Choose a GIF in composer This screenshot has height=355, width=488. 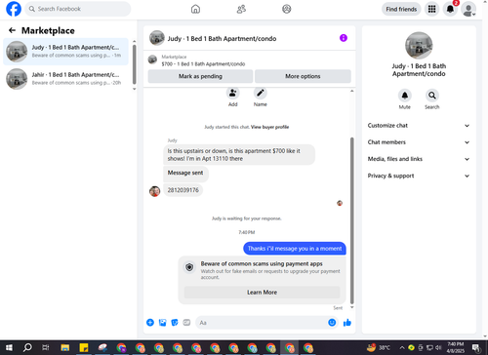pyautogui.click(x=186, y=323)
